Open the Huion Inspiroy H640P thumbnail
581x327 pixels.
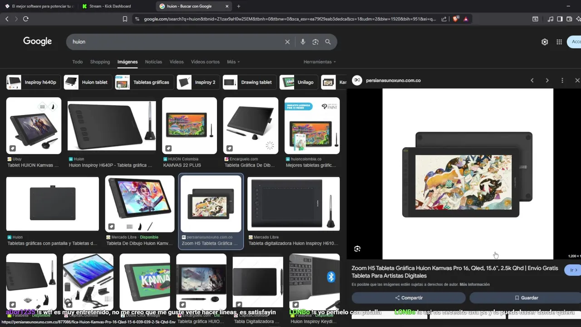(112, 126)
